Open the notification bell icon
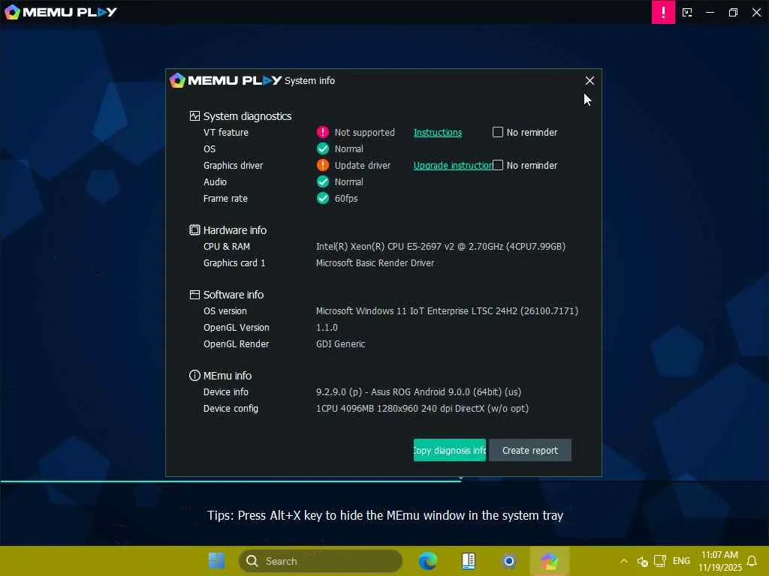Image resolution: width=769 pixels, height=576 pixels. point(752,561)
